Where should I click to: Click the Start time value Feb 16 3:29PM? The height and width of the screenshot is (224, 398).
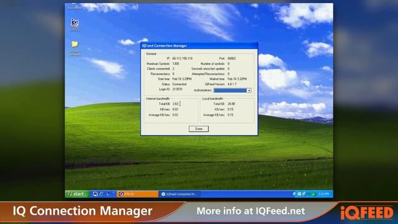[x=182, y=79]
